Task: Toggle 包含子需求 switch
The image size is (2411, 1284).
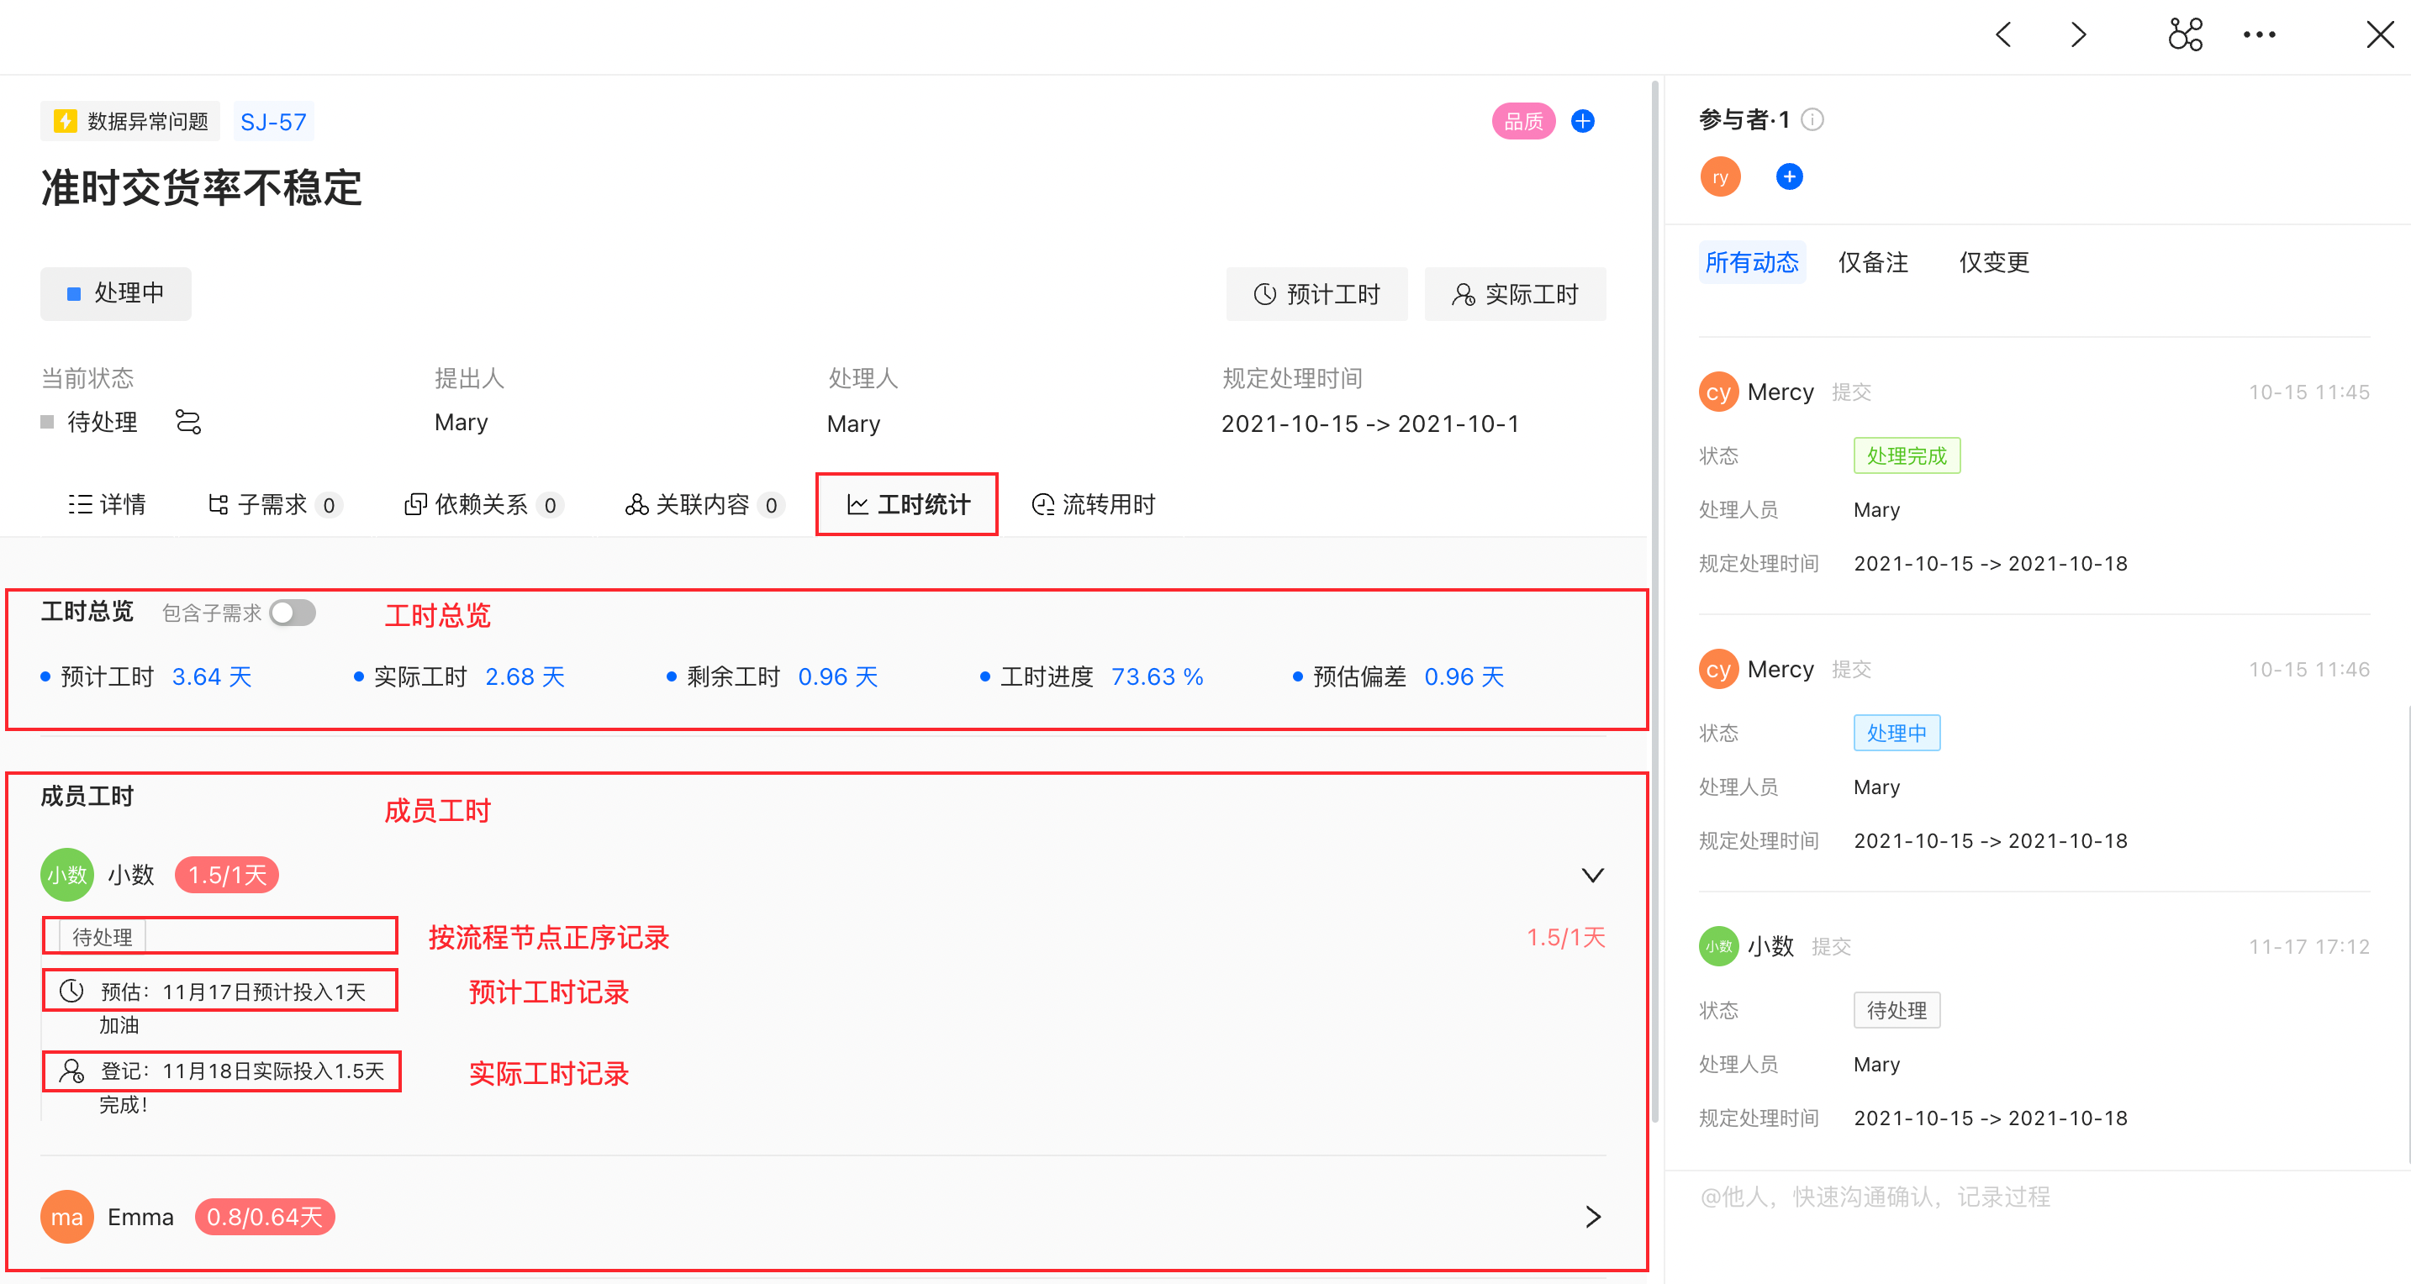Action: click(x=292, y=613)
